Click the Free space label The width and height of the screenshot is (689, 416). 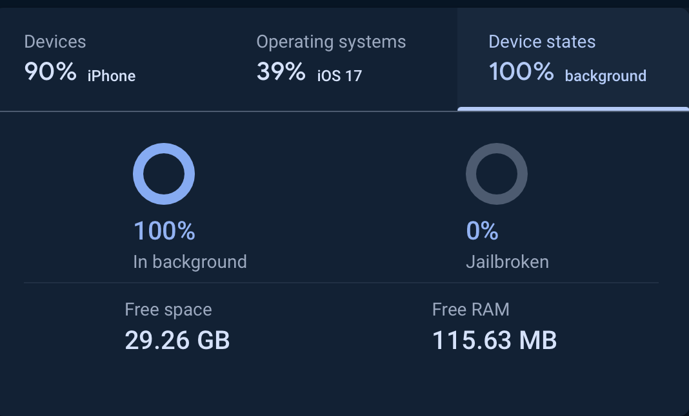[x=168, y=310]
